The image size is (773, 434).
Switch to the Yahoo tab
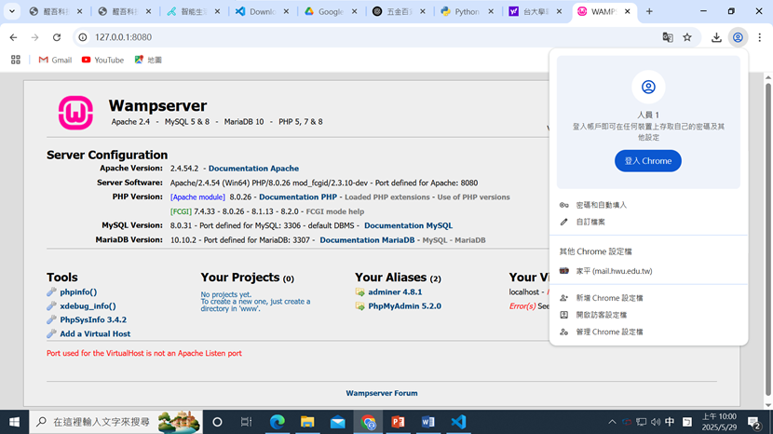536,11
